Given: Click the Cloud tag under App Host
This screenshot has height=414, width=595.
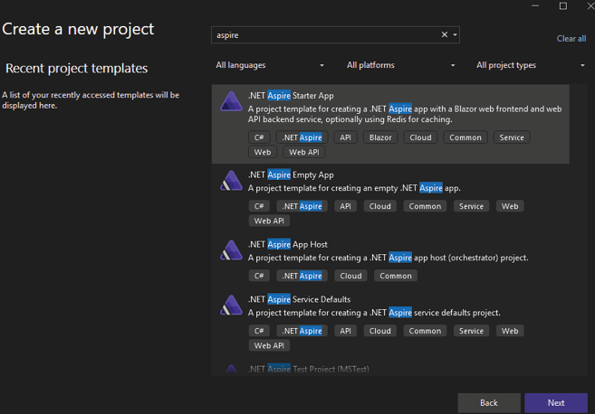Looking at the screenshot, I should 350,276.
